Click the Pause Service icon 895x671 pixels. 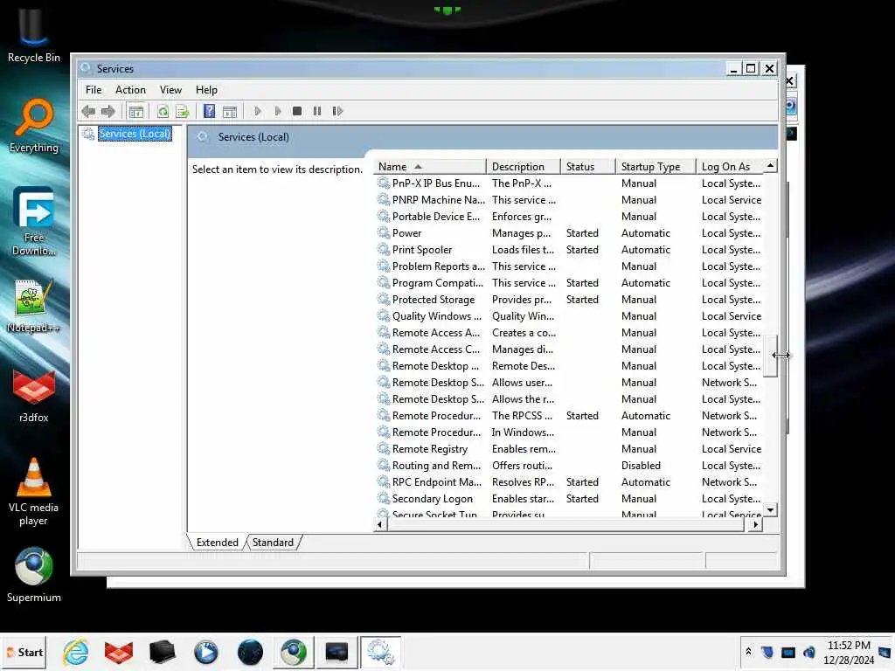click(317, 111)
